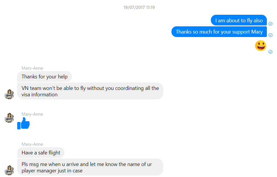The image size is (277, 177).
Task: Click Mary-Anne name above "Have a safe flight"
Action: pos(32,144)
